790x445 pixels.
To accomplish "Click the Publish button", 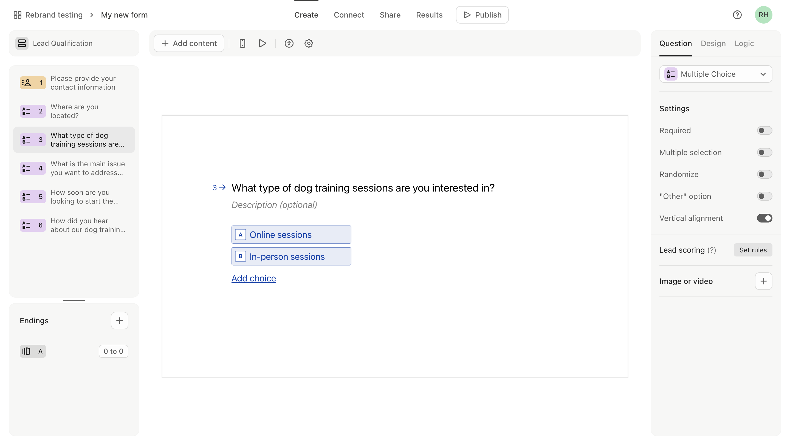I will coord(482,15).
